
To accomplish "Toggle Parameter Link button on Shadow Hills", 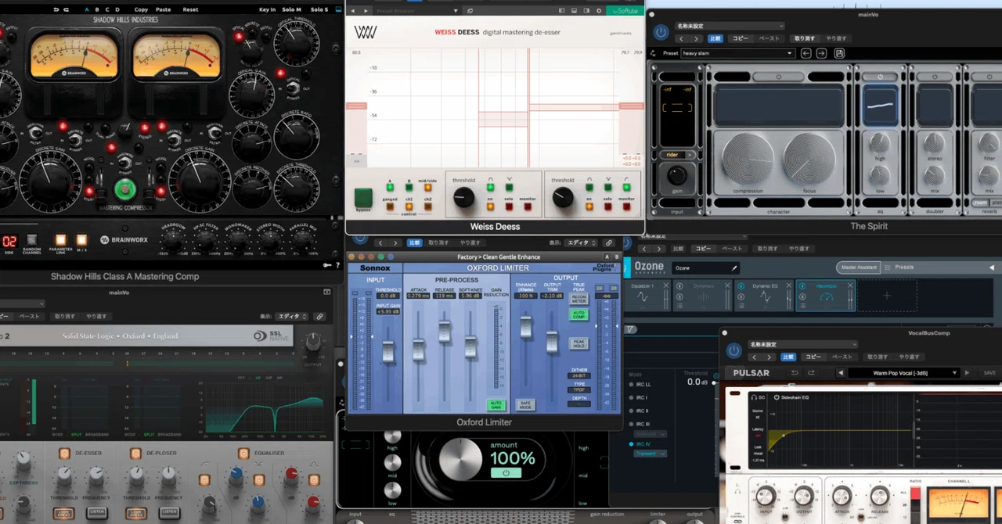I will [60, 239].
